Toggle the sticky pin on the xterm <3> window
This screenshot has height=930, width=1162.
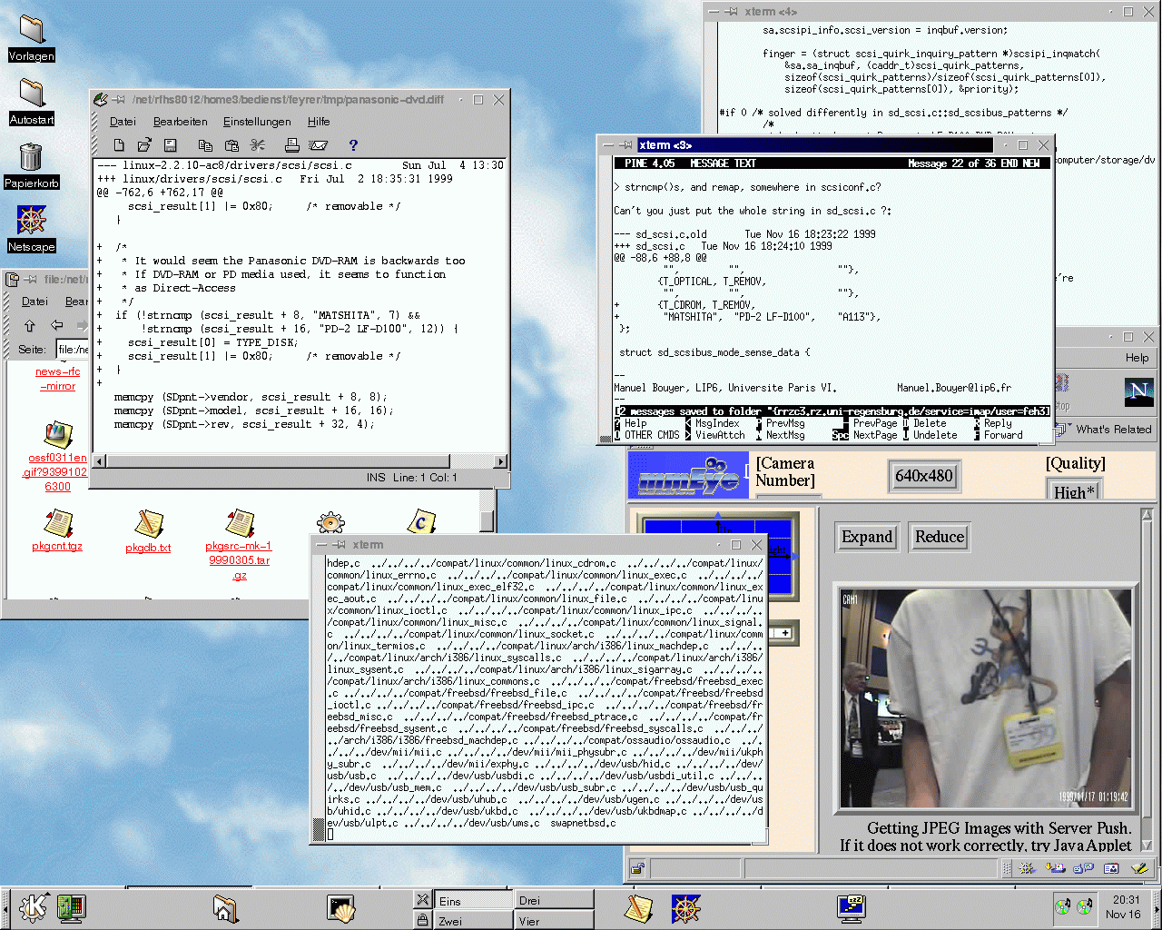click(x=625, y=145)
